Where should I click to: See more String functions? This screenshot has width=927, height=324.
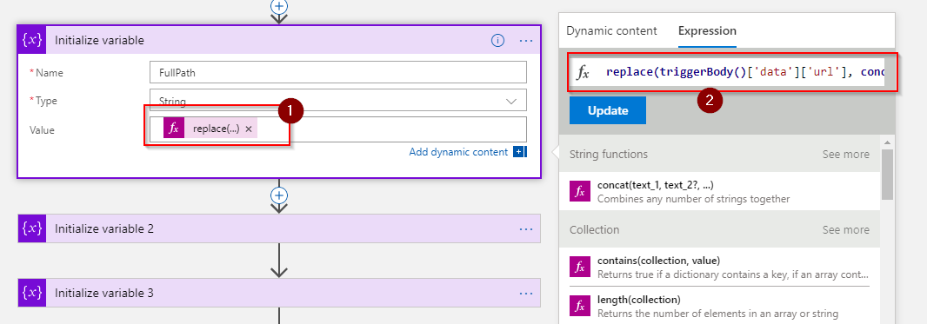(845, 154)
